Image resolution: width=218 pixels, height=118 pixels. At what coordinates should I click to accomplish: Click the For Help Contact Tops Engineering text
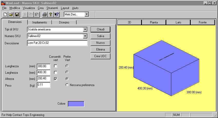23,115
